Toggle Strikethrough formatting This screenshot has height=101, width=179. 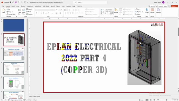click(x=46, y=13)
